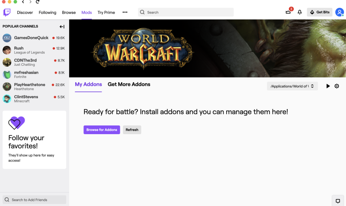Open notifications bell icon

300,12
